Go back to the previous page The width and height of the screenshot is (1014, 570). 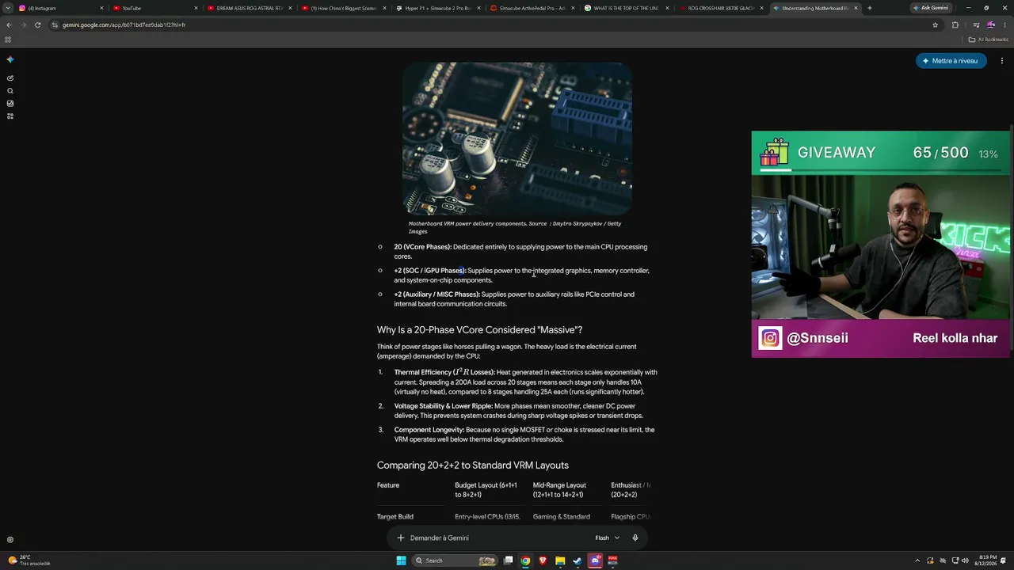click(9, 25)
